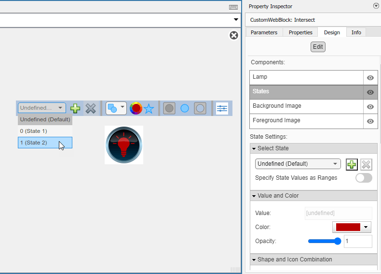381x274 pixels.
Task: Select the Foreground Image component row
Action: click(x=306, y=121)
